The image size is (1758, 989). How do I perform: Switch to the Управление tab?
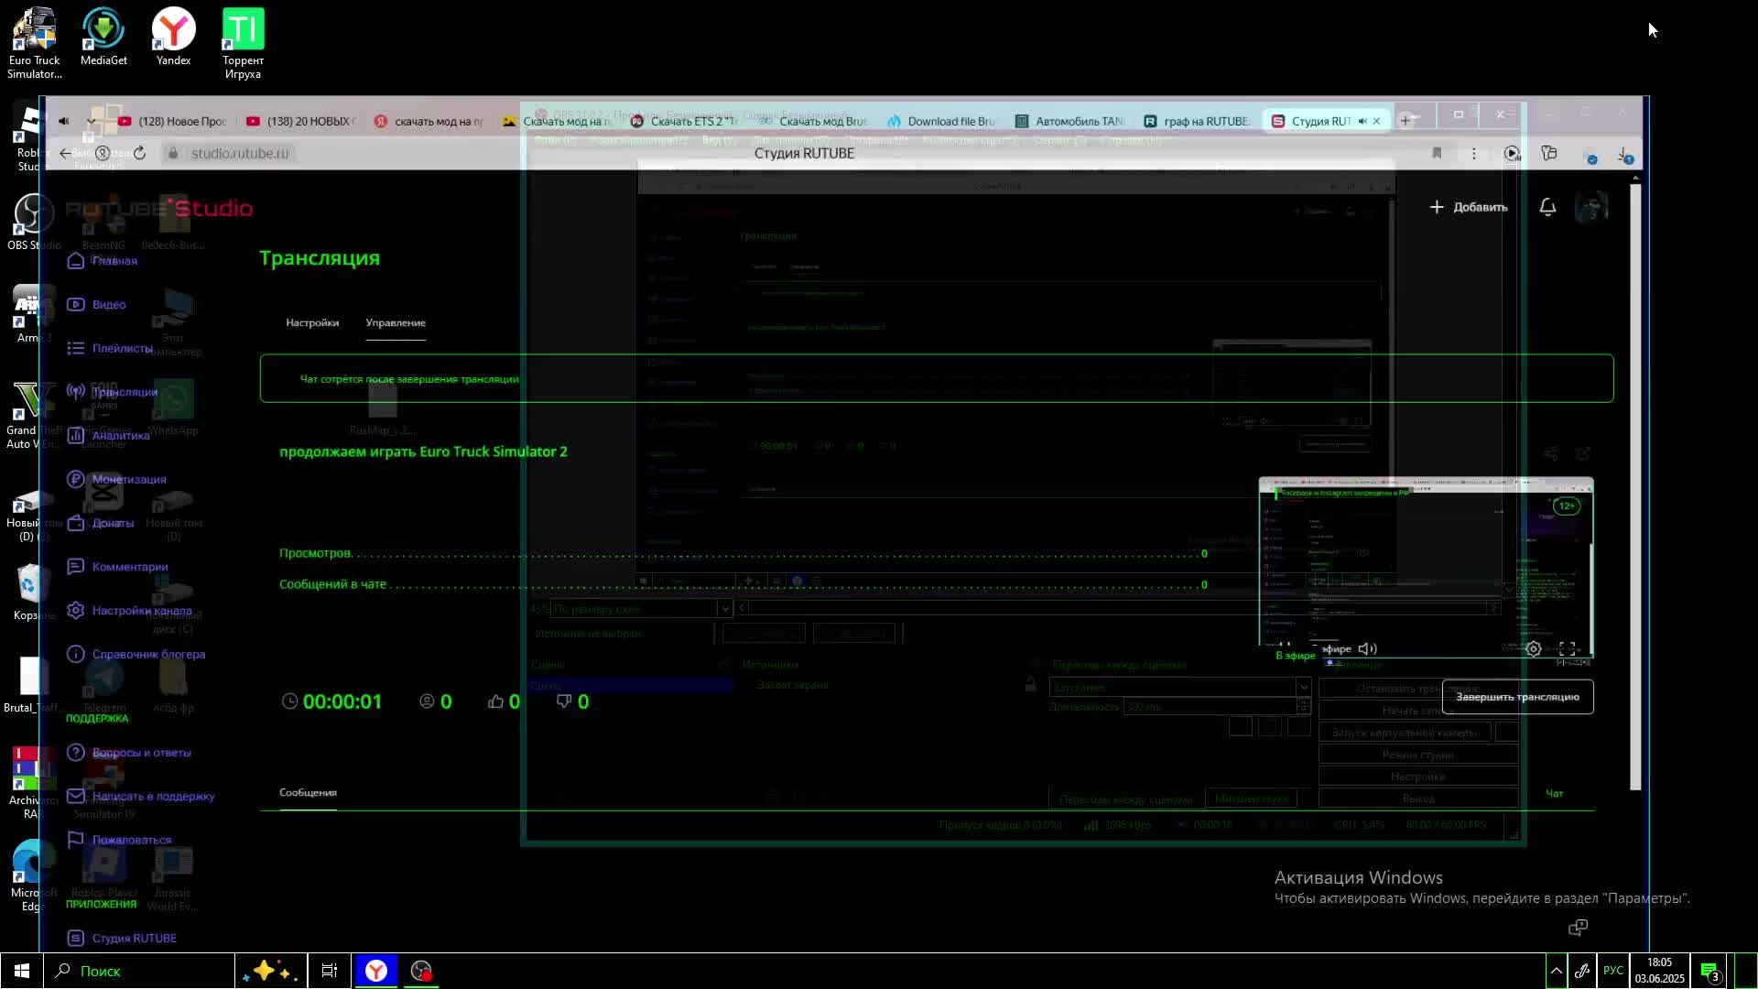[396, 322]
